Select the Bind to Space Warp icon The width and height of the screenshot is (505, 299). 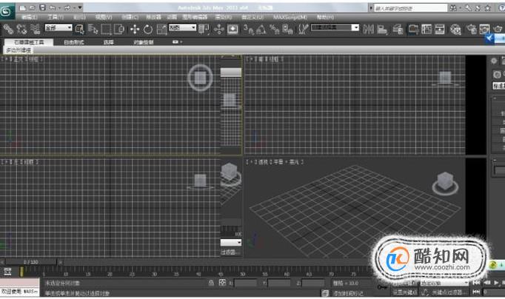[35, 30]
